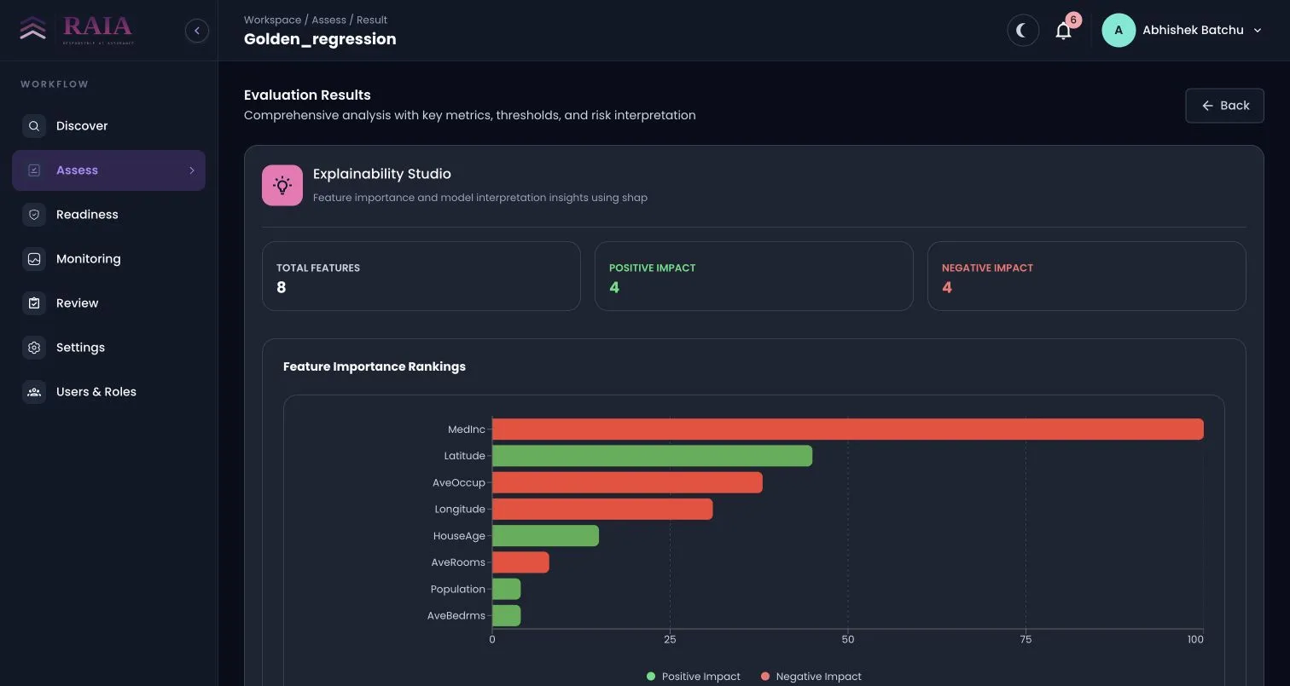
Task: Open Settings menu item
Action: [108, 348]
